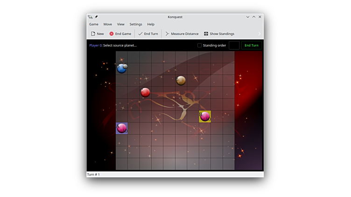This screenshot has height=197, width=351.
Task: Open the Konquest window menu icon
Action: tap(90, 17)
